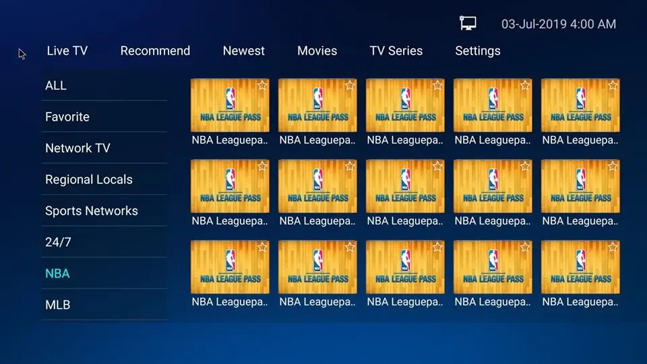Screen dimensions: 647x364
Task: Open the Favorite category
Action: (104, 117)
